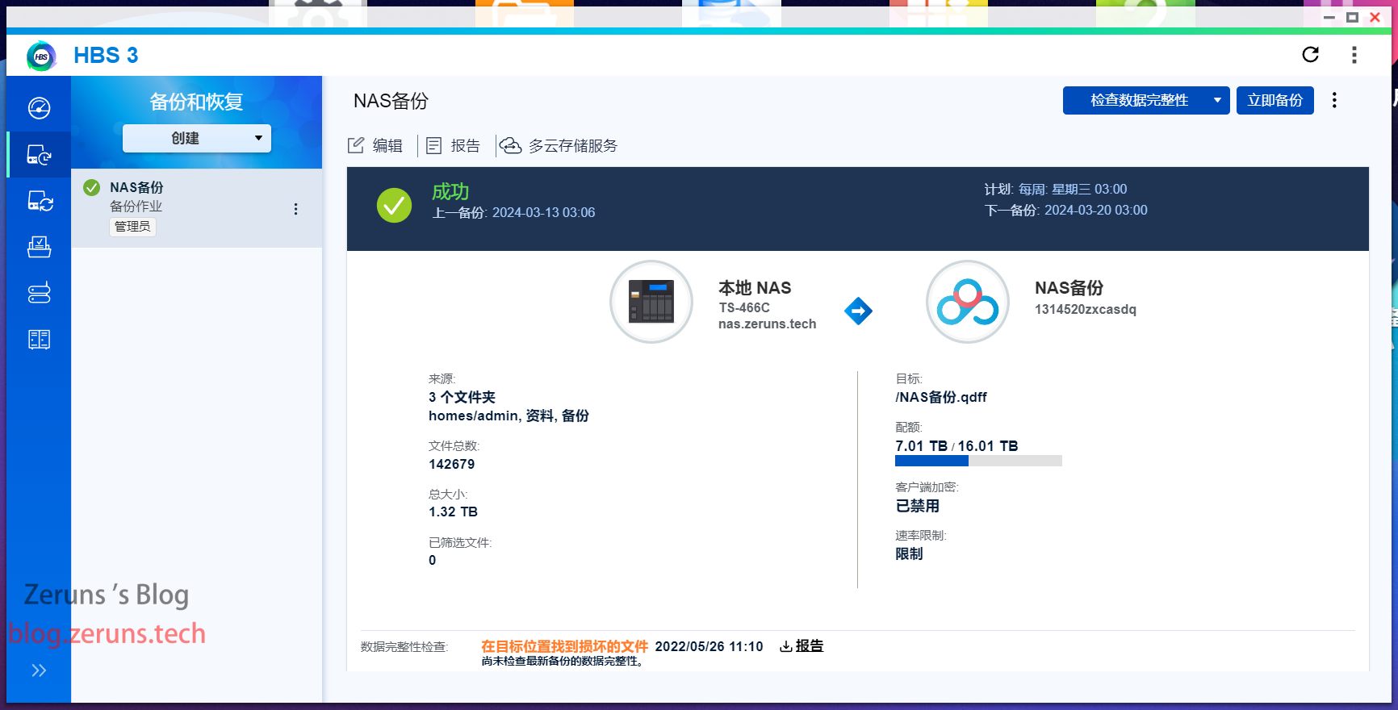Open NAS备份 job item more options
1398x710 pixels.
[296, 209]
